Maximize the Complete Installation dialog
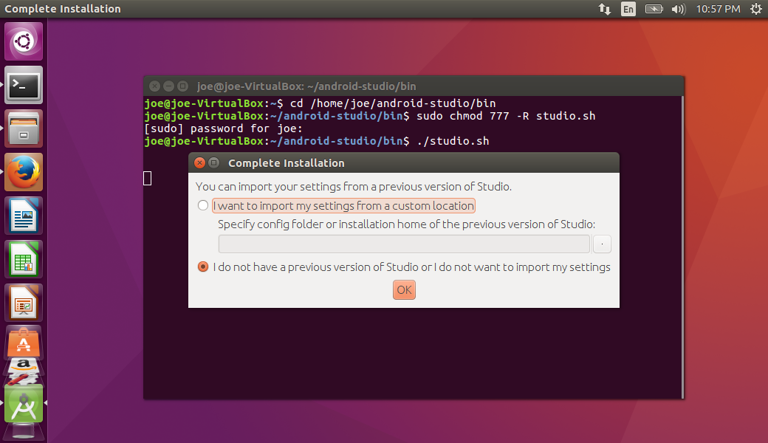The height and width of the screenshot is (443, 768). tap(213, 163)
